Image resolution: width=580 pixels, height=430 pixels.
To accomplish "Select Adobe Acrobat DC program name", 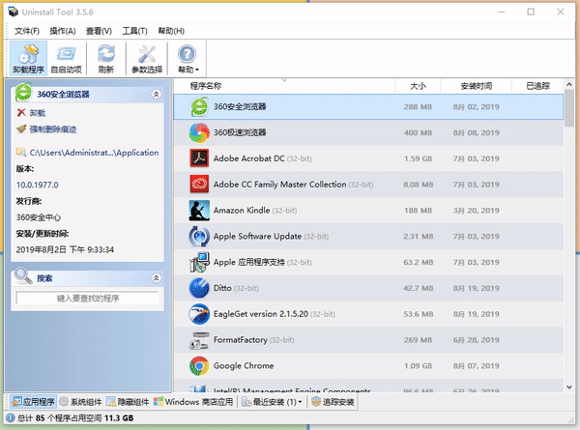I will click(x=249, y=158).
